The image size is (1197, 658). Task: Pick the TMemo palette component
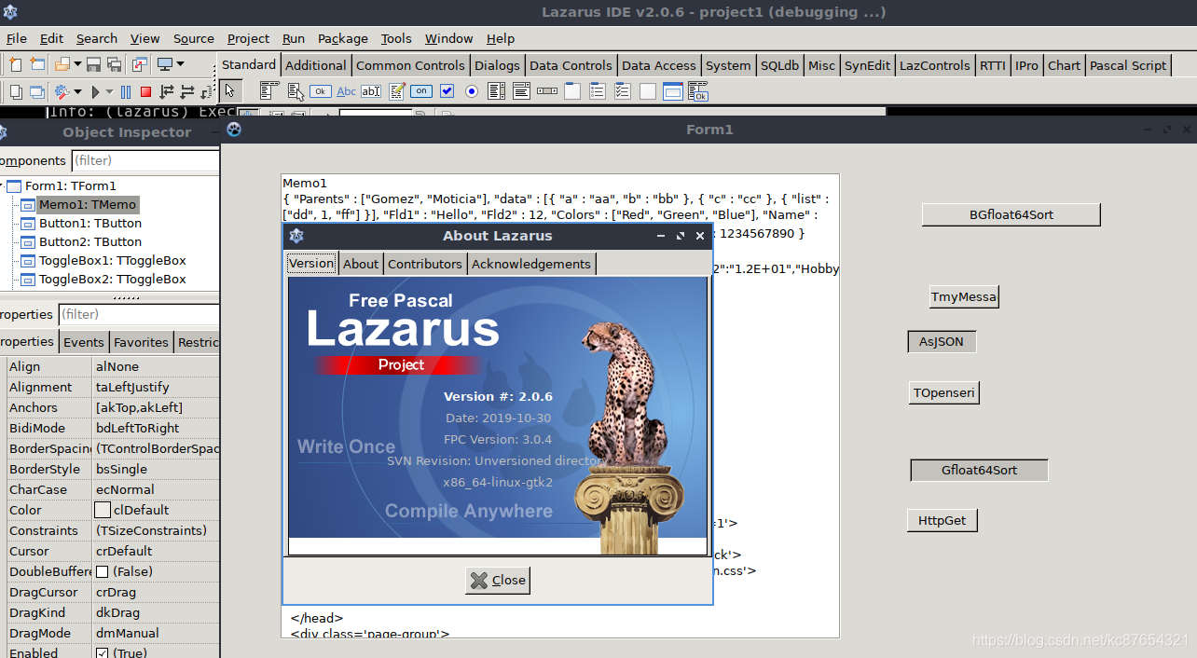click(397, 90)
